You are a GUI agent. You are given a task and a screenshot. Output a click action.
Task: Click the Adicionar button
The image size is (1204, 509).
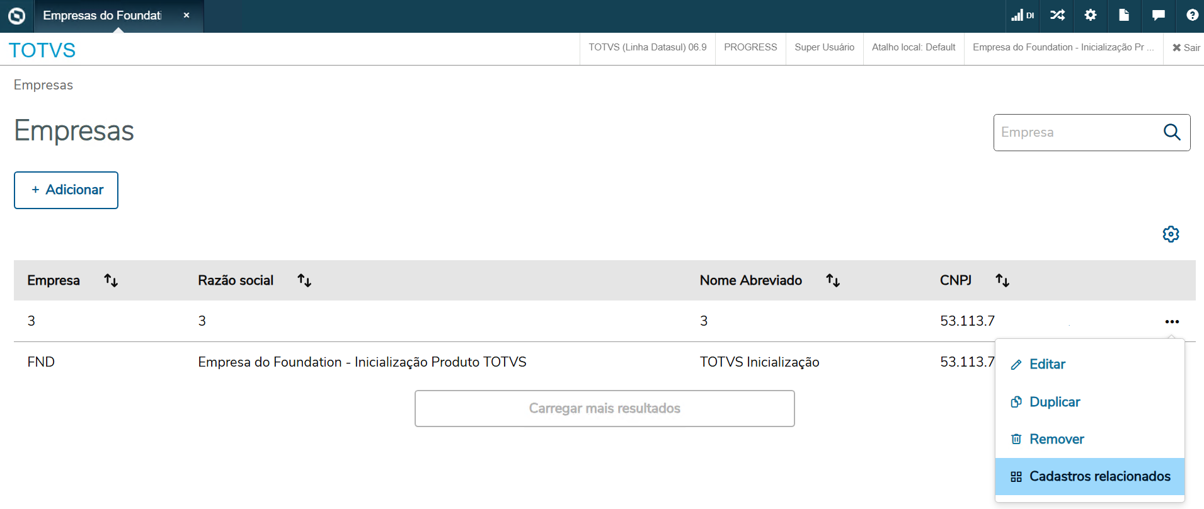pos(66,190)
